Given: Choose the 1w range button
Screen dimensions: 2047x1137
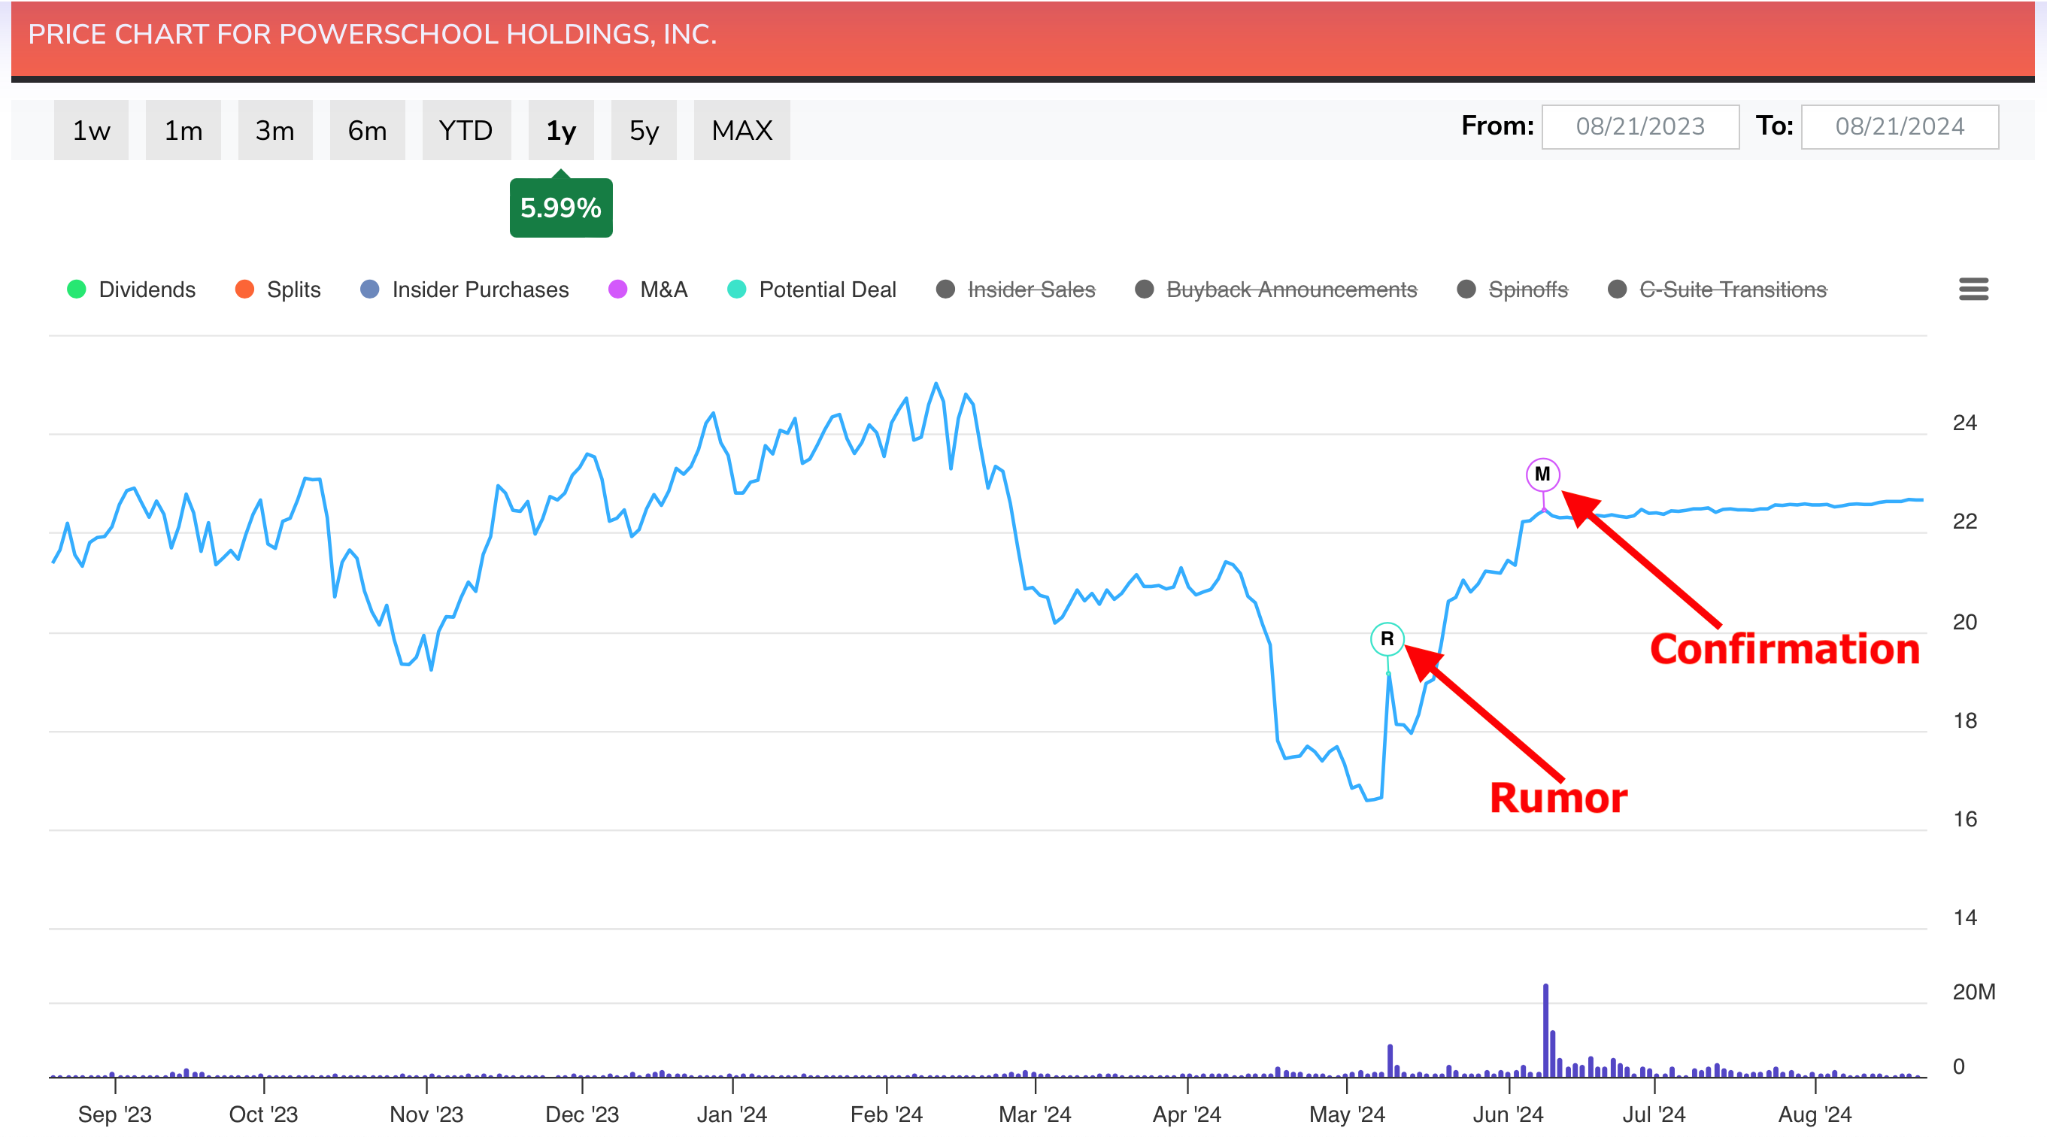Looking at the screenshot, I should [x=90, y=130].
